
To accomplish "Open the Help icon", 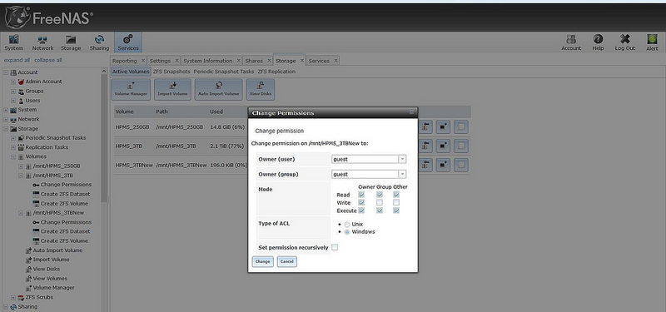I will click(598, 42).
